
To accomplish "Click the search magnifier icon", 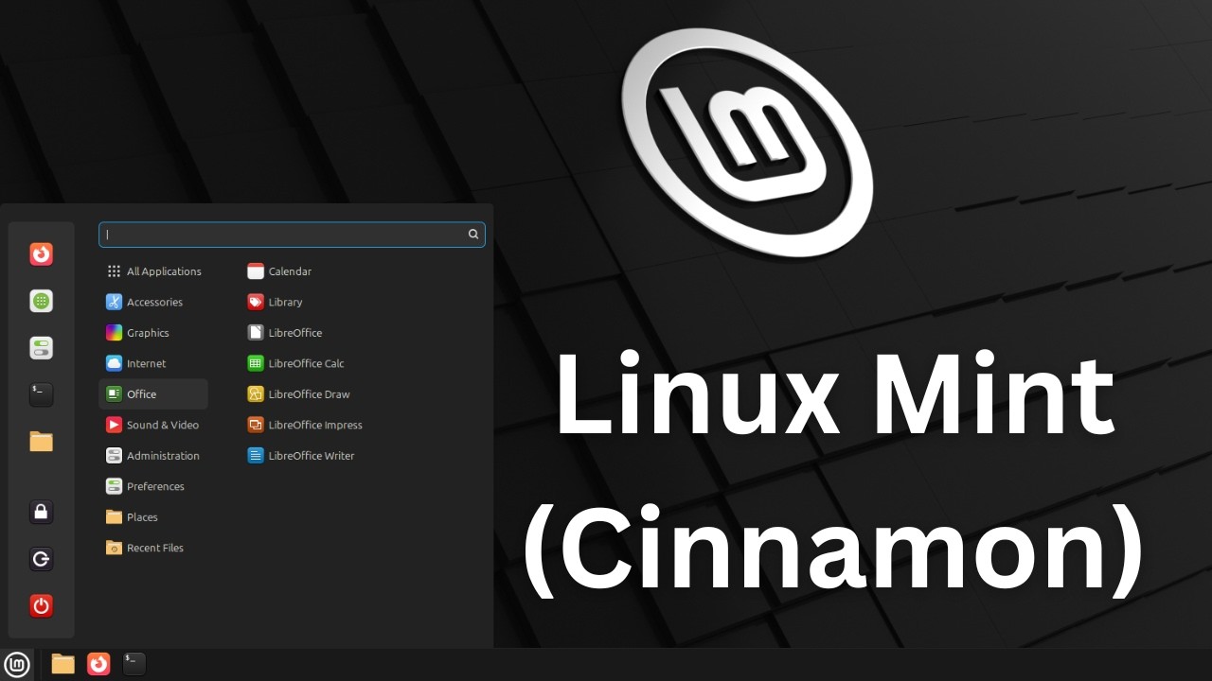I will point(473,235).
